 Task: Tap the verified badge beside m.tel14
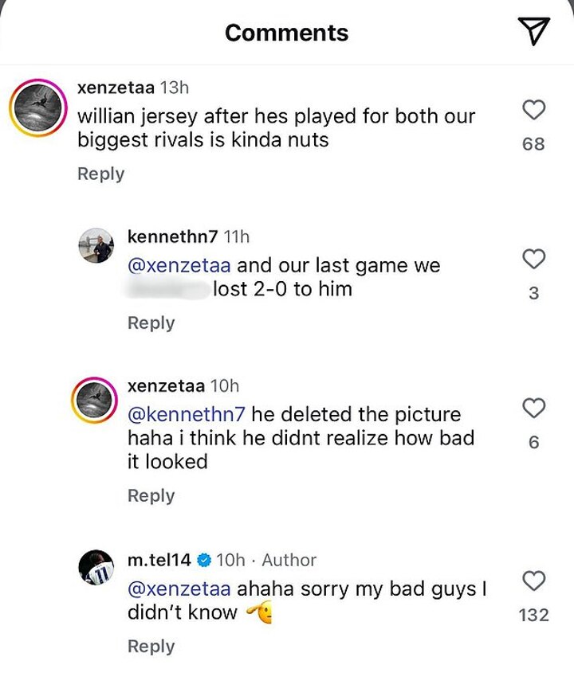203,560
